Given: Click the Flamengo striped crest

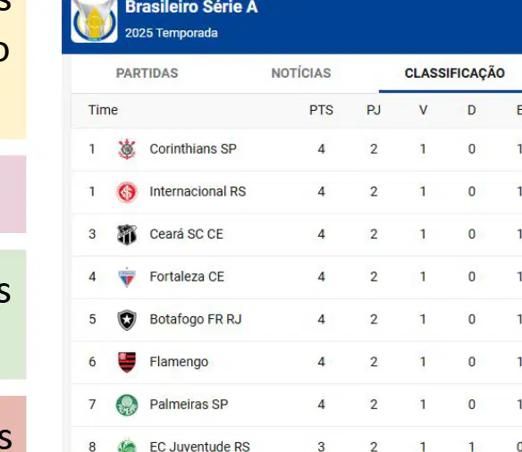Looking at the screenshot, I should pos(127,362).
